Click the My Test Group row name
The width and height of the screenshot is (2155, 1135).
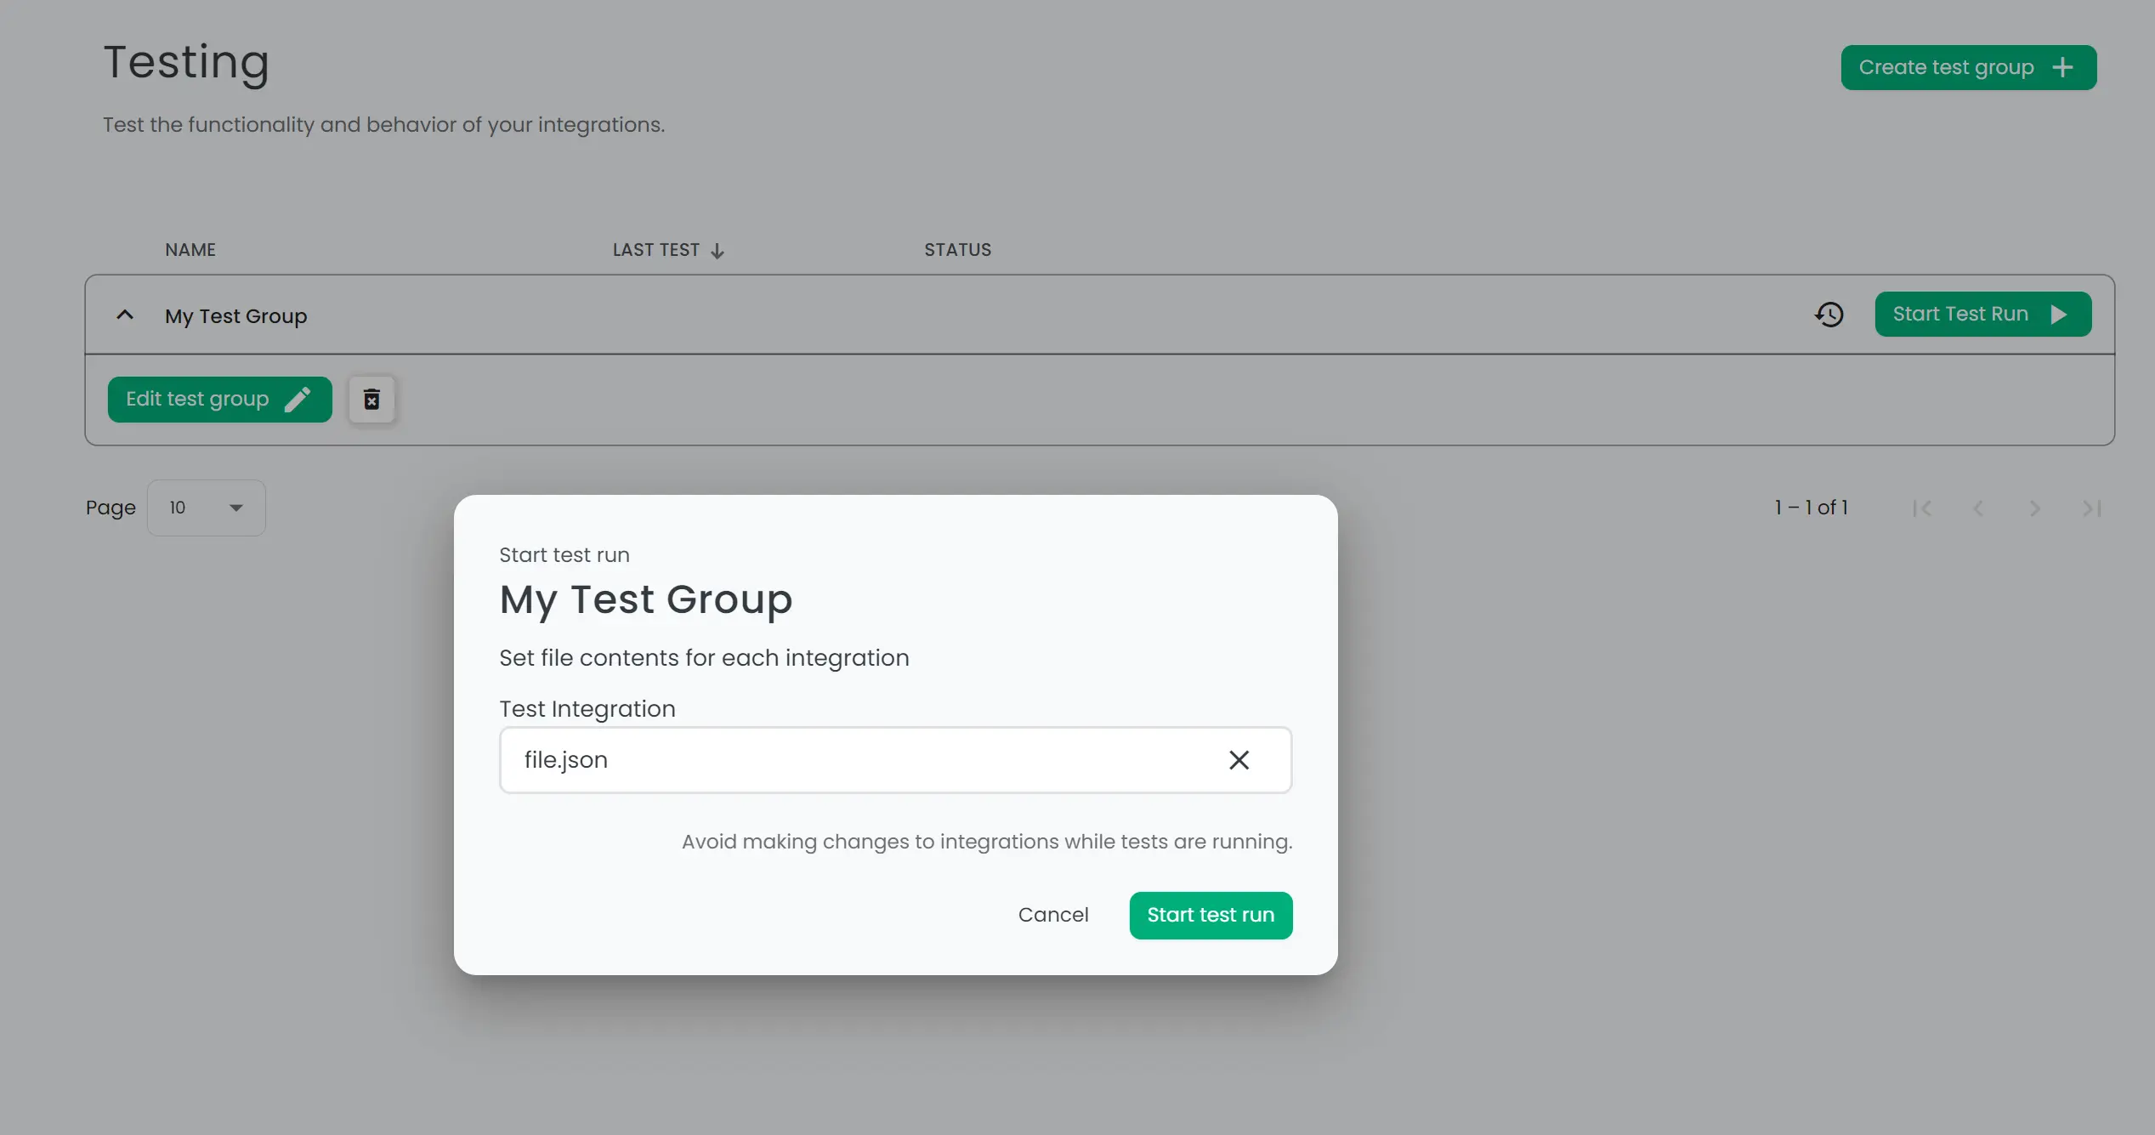[x=235, y=315]
